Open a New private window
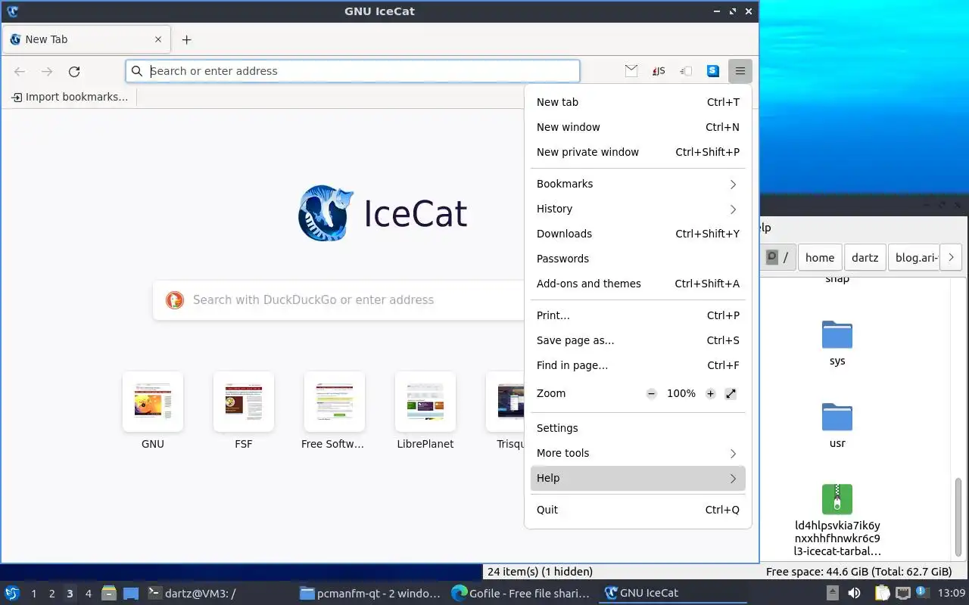Image resolution: width=969 pixels, height=605 pixels. pyautogui.click(x=637, y=152)
